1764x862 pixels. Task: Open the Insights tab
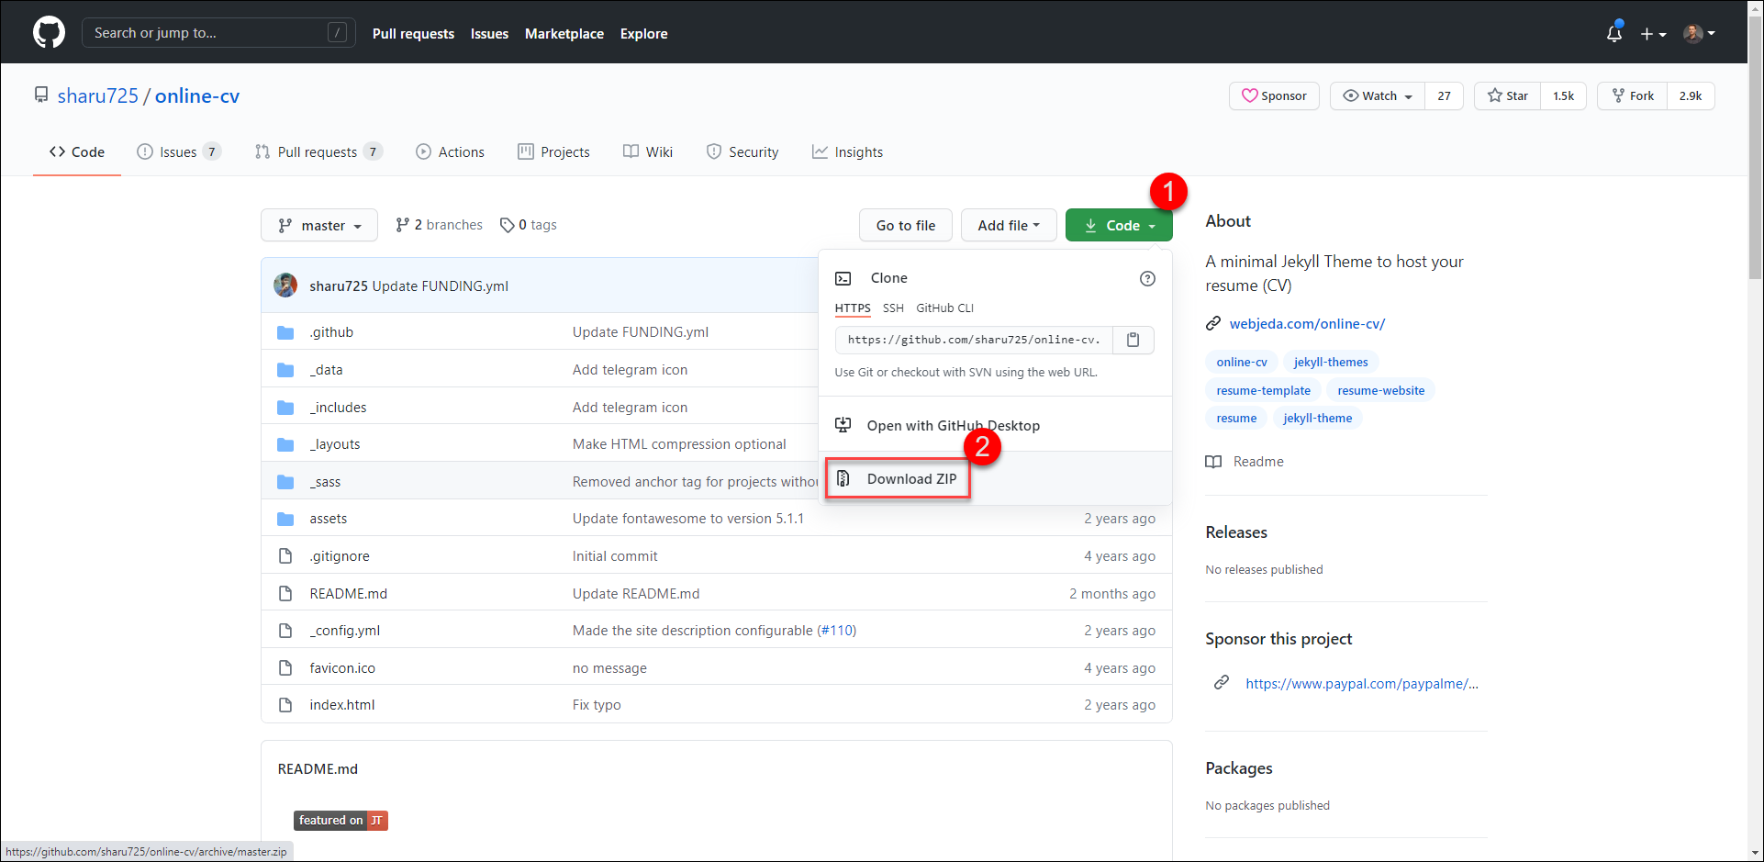click(x=847, y=152)
